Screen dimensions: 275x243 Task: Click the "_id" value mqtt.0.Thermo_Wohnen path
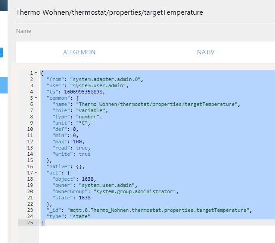[158, 210]
